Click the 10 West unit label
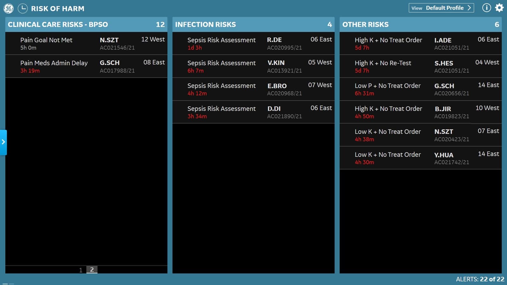 487,108
